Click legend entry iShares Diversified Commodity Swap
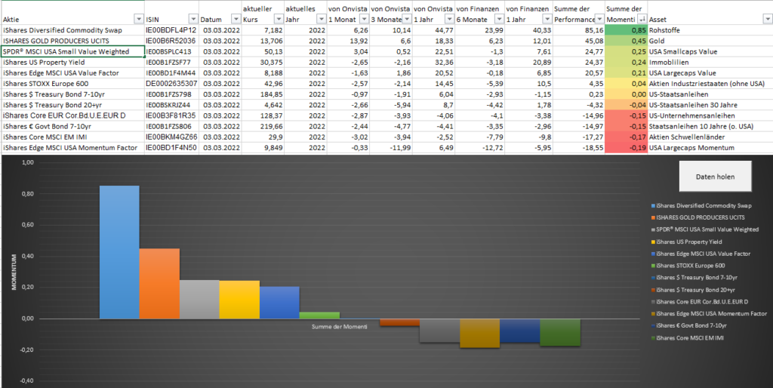Viewport: 773px width, 388px height. tap(701, 205)
